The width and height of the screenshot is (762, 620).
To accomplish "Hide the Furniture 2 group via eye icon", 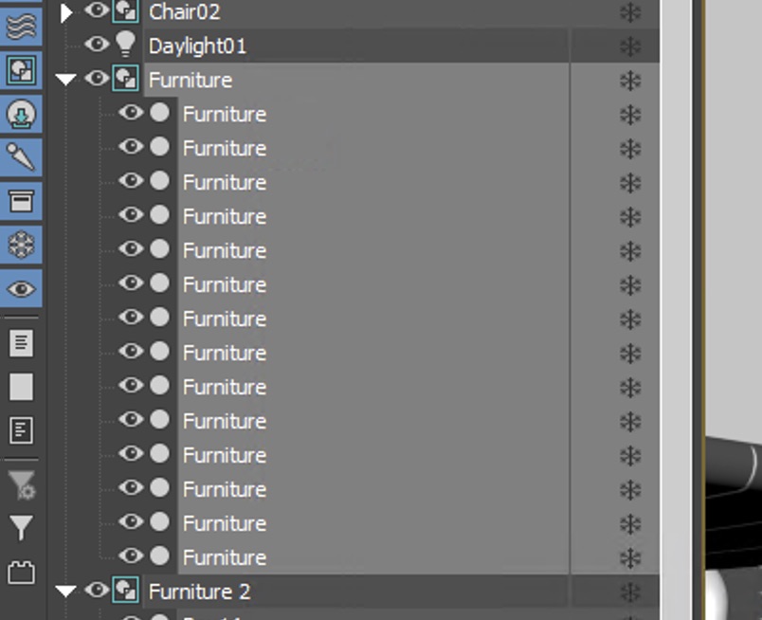I will pos(97,591).
